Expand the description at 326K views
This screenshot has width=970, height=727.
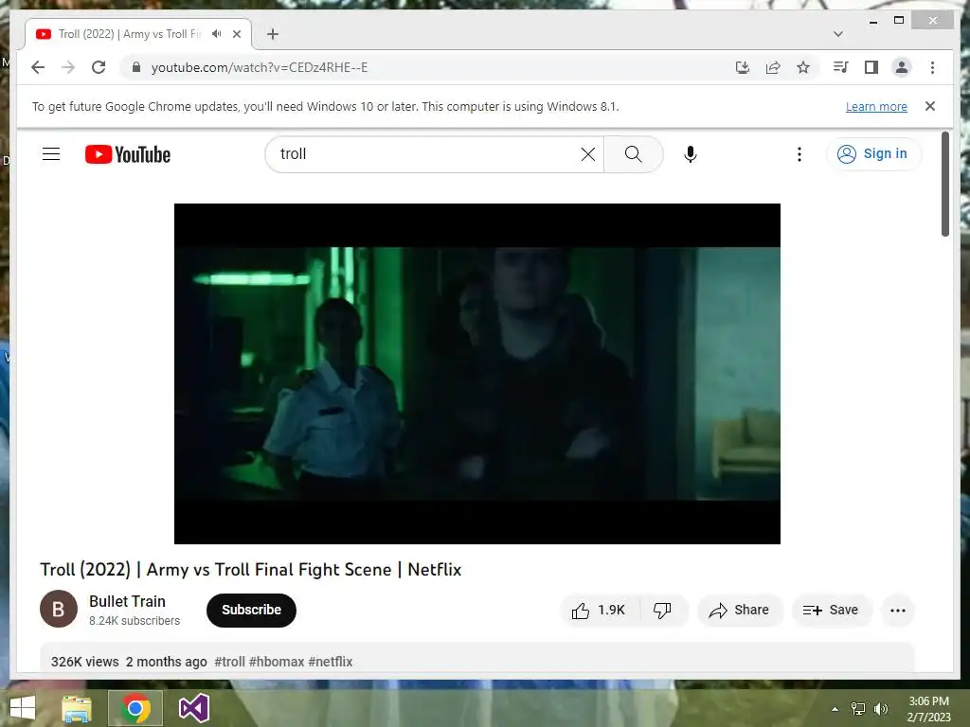click(x=476, y=659)
